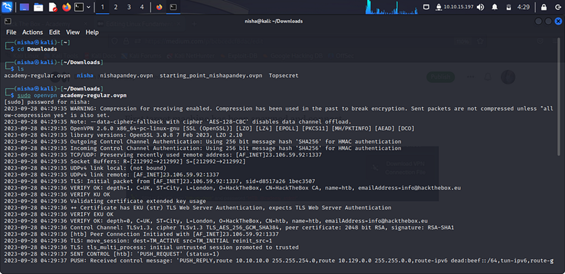This screenshot has height=274, width=565.
Task: Click the 'cd Downloads' command text
Action: tap(37, 49)
